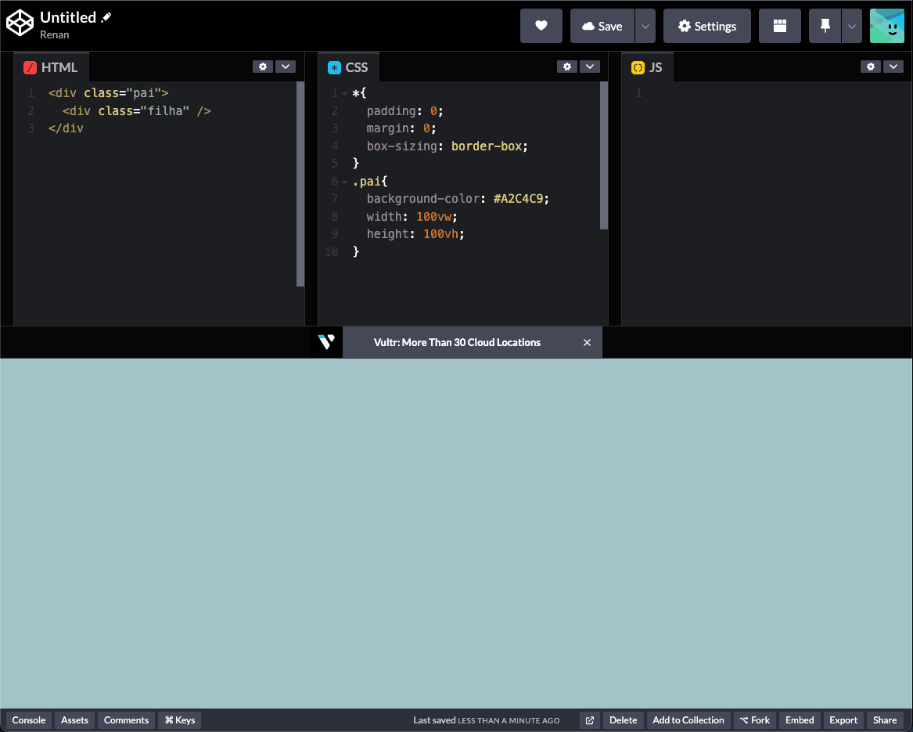Click the CSS editor vertical scrollbar
The width and height of the screenshot is (913, 732).
[x=603, y=157]
